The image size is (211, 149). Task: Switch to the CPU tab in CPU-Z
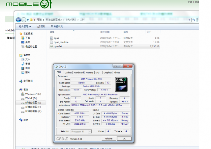coord(59,72)
